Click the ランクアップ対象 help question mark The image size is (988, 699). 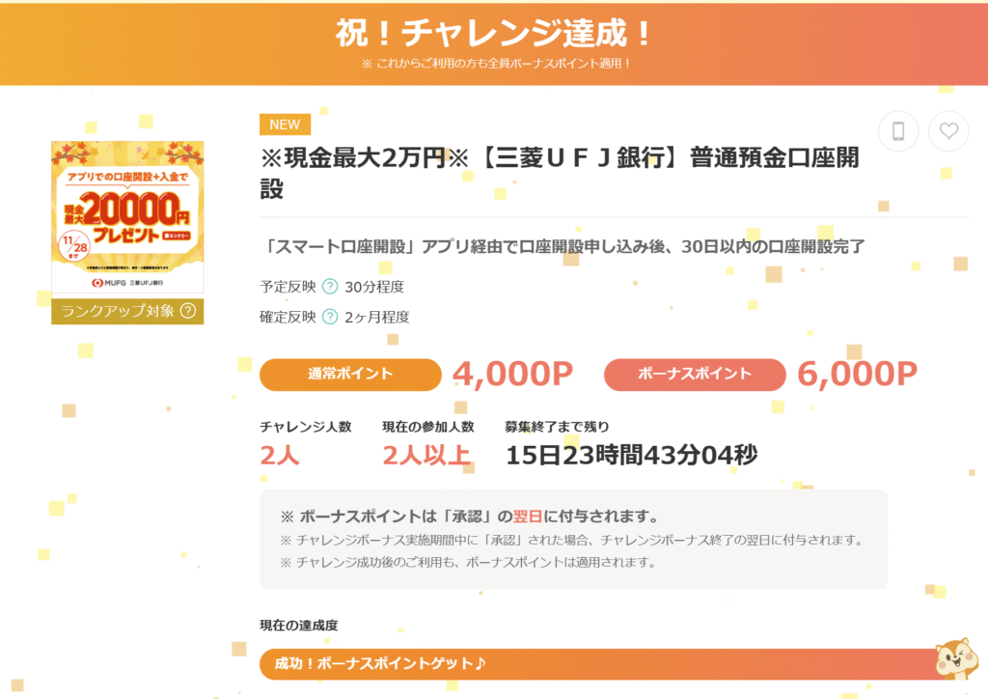coord(188,311)
